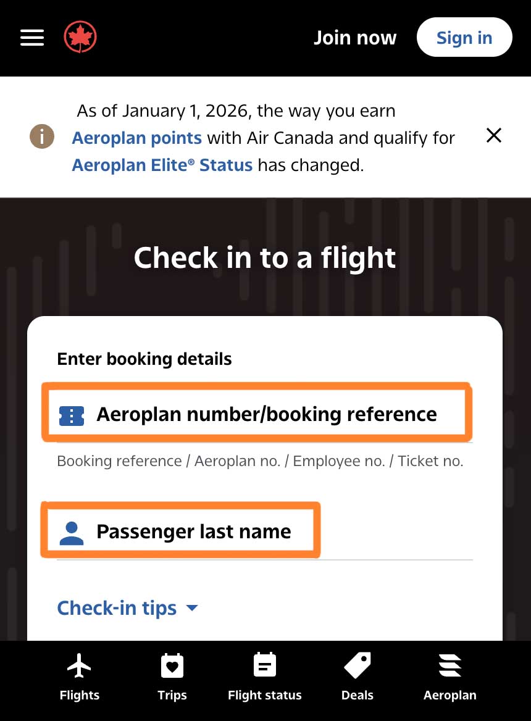
Task: Select the Flight status icon
Action: pyautogui.click(x=264, y=665)
